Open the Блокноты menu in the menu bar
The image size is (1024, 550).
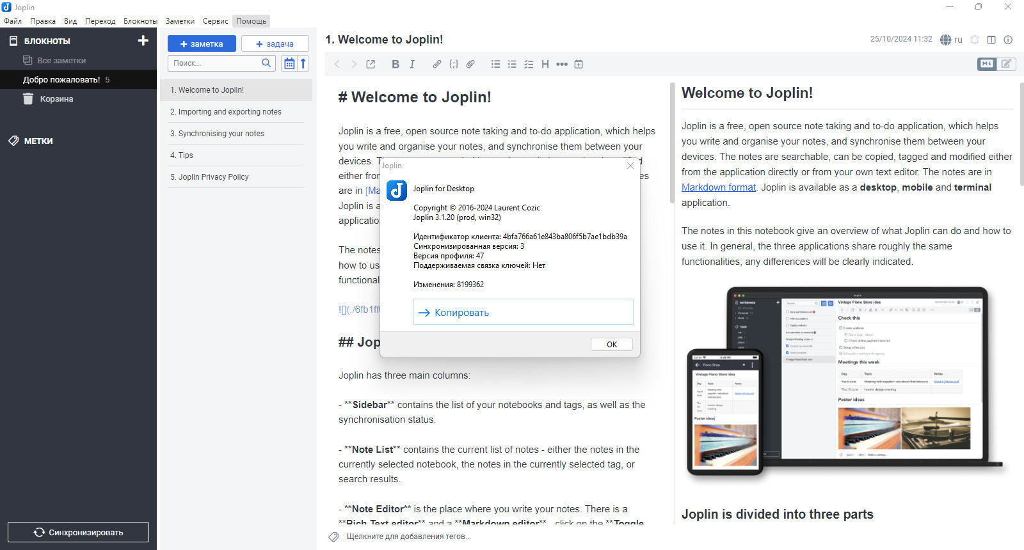coord(140,21)
